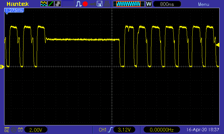This screenshot has width=224, height=134.
Task: Click the DC coupling icon
Action: 7,130
